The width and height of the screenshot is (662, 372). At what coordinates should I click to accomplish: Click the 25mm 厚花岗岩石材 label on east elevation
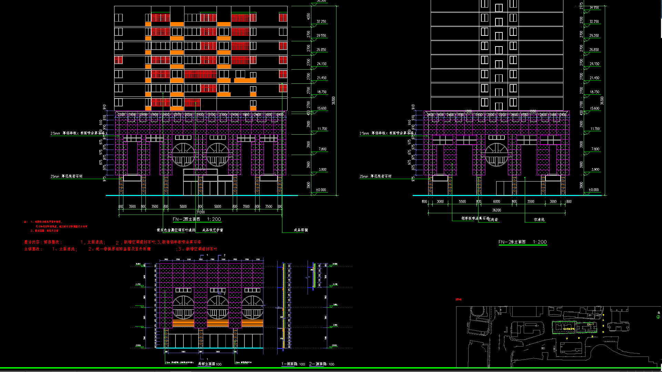pos(375,176)
